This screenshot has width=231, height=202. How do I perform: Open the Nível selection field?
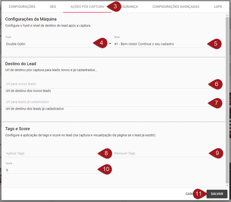[x=159, y=44]
